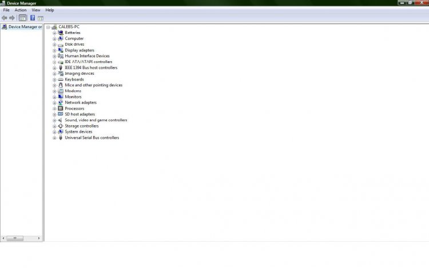This screenshot has height=268, width=429.
Task: Select the Imaging devices label
Action: 80,74
